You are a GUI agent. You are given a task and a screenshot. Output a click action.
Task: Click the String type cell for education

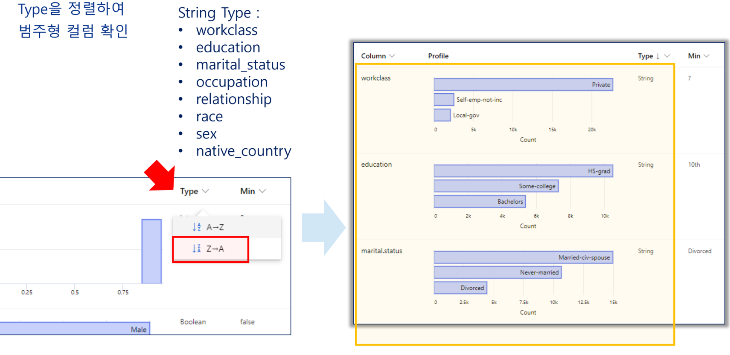point(646,165)
